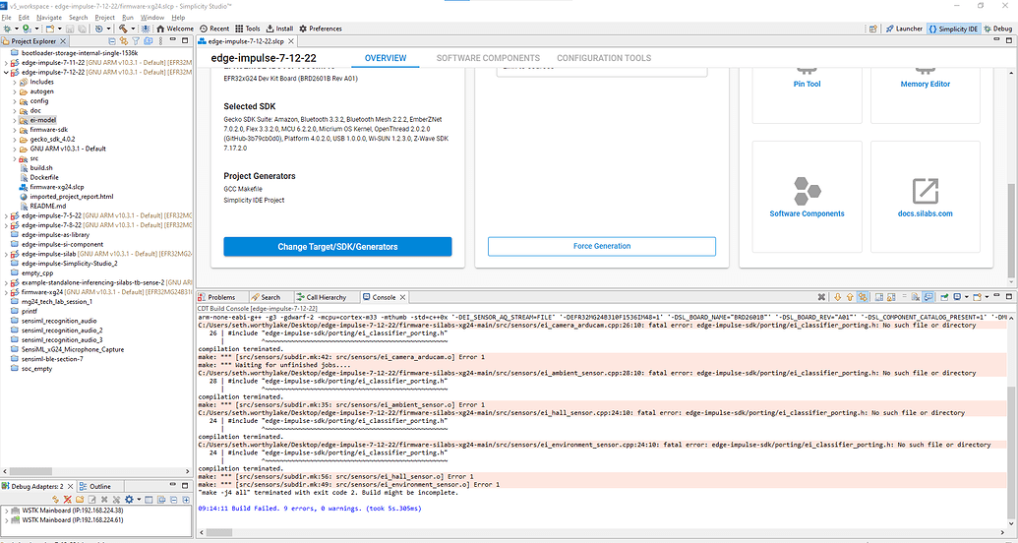
Task: Click Change Target/SDK/Generators button
Action: click(337, 247)
